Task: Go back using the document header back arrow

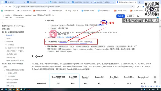Action: pyautogui.click(x=3, y=16)
